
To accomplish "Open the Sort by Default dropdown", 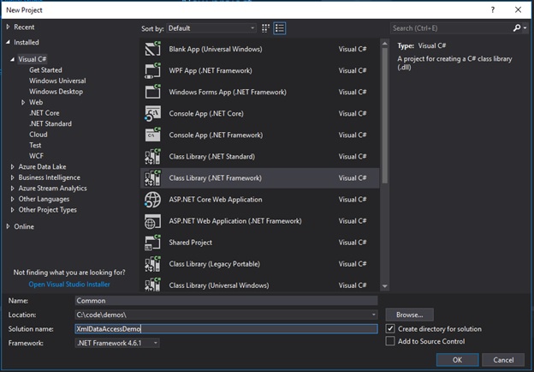I will pos(211,28).
